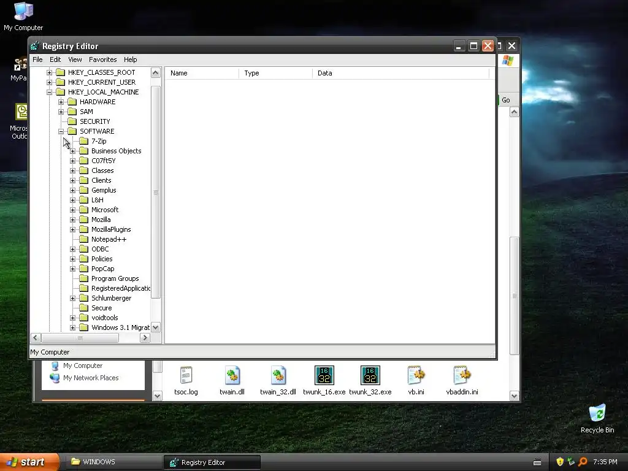Click the Schlumberger folder icon
The image size is (628, 471).
pyautogui.click(x=83, y=298)
